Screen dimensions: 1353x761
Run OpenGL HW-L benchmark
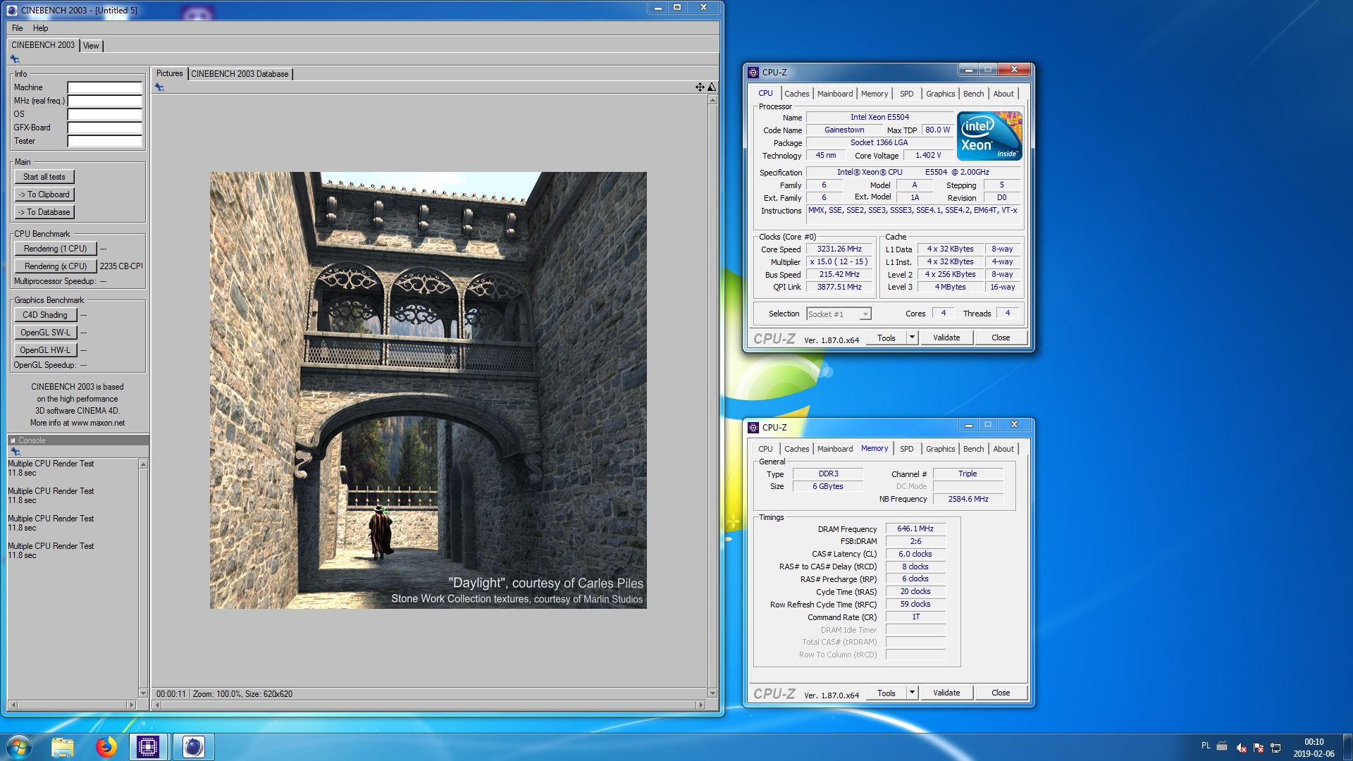45,350
